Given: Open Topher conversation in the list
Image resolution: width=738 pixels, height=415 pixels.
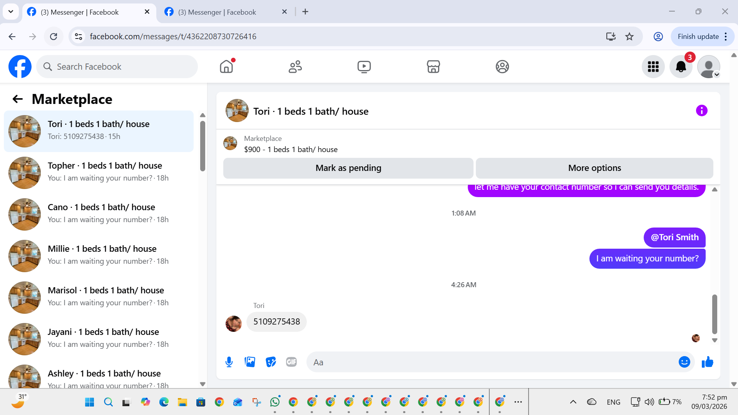Looking at the screenshot, I should tap(99, 172).
